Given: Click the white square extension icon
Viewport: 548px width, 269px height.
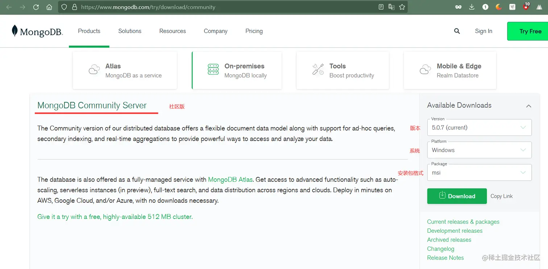Looking at the screenshot, I should (x=512, y=7).
